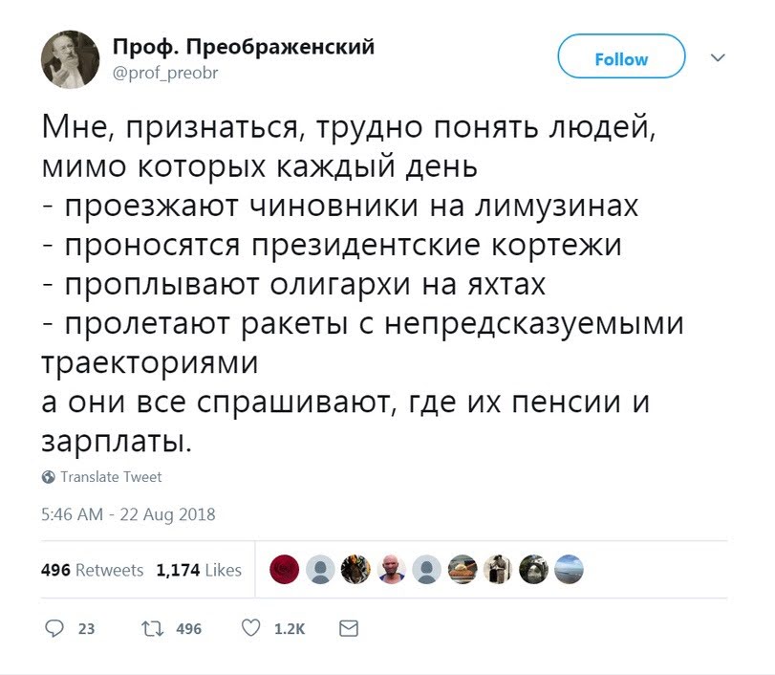Click the reply speech bubble icon
The image size is (775, 675).
[55, 628]
